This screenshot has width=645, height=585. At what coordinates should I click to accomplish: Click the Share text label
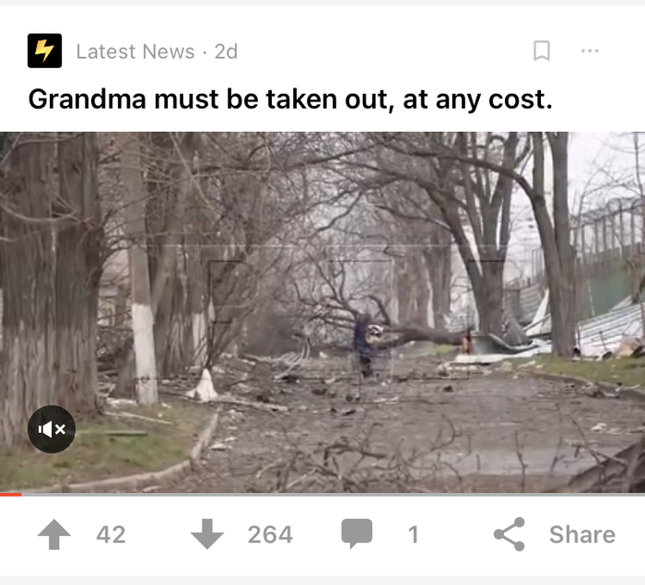tap(582, 534)
